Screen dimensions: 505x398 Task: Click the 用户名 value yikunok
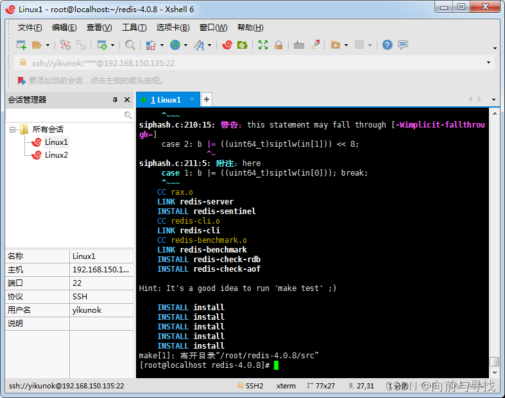[x=87, y=310]
